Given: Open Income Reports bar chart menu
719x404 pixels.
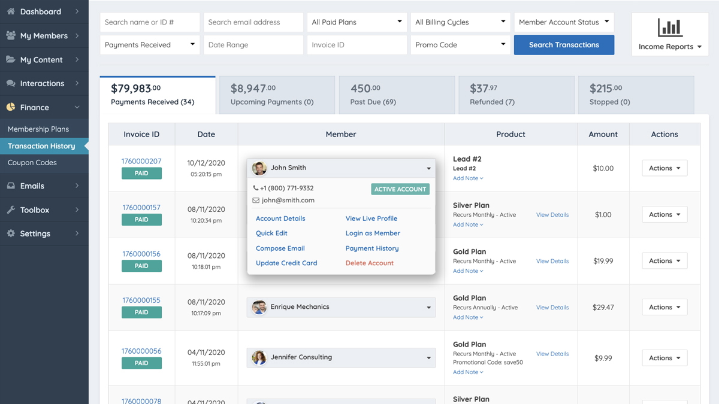Looking at the screenshot, I should pos(669,35).
